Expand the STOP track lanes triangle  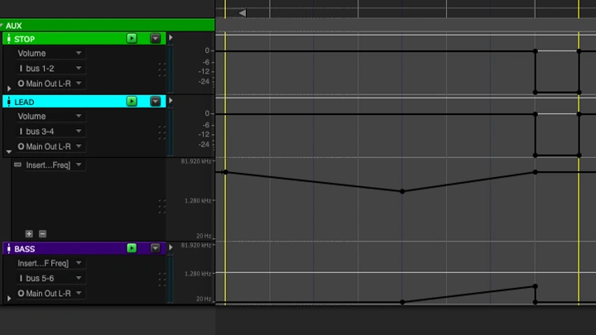[9, 88]
